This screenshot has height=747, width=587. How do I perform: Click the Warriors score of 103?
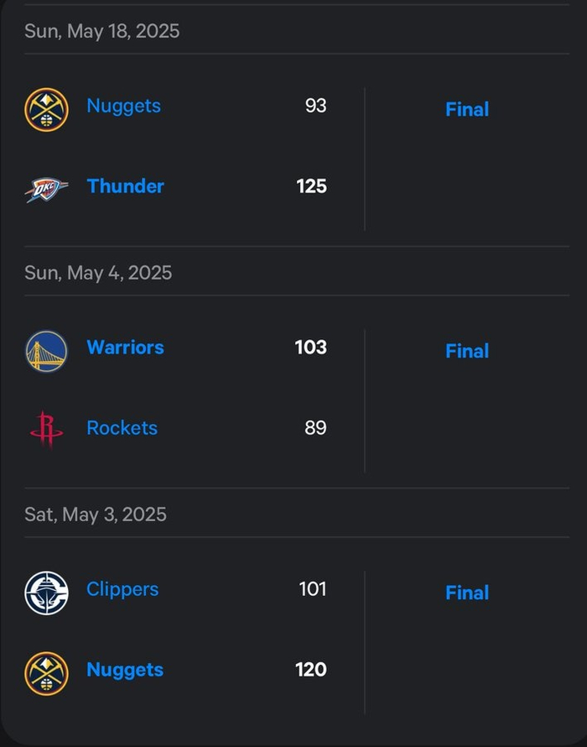tap(310, 347)
